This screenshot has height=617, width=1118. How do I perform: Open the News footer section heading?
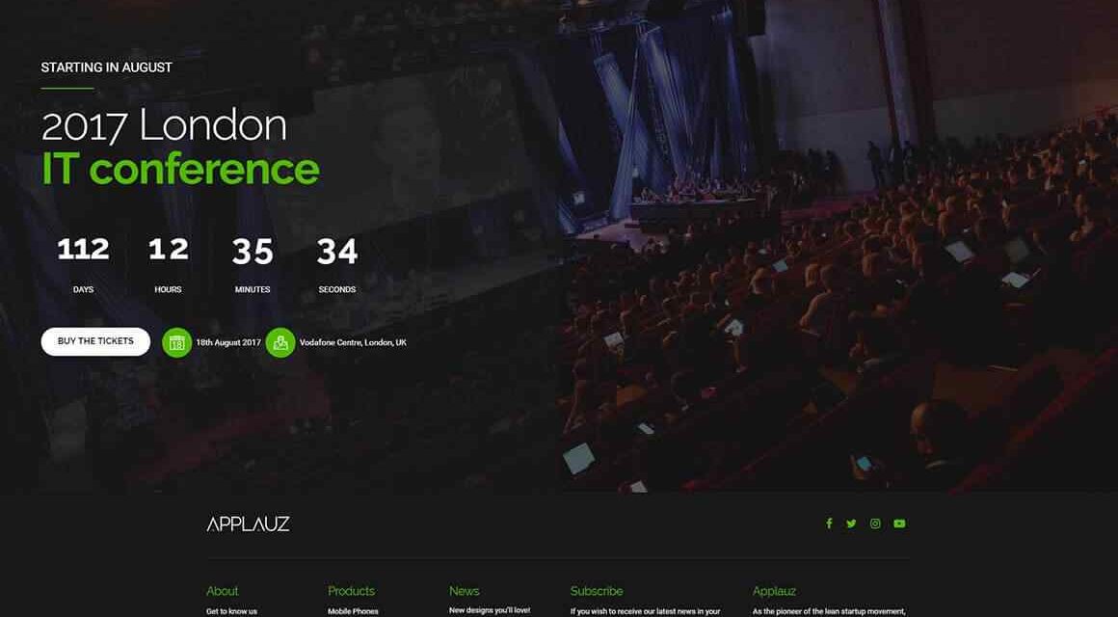pyautogui.click(x=465, y=591)
